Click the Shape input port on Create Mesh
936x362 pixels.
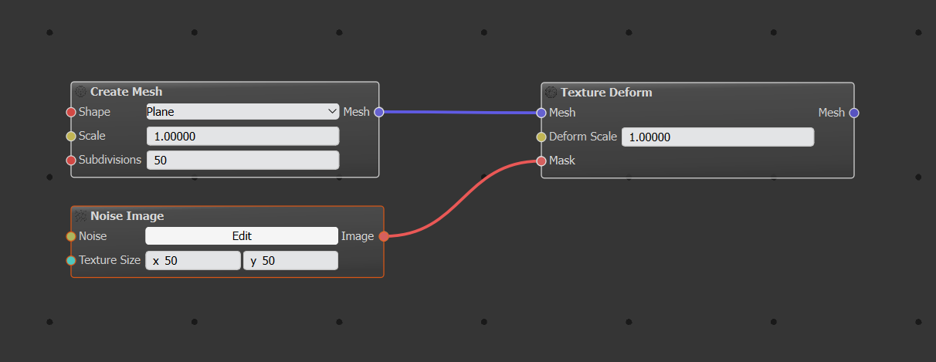pos(71,112)
